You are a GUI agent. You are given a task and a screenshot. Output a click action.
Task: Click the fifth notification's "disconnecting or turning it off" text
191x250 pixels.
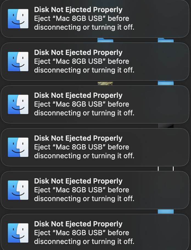pos(84,199)
